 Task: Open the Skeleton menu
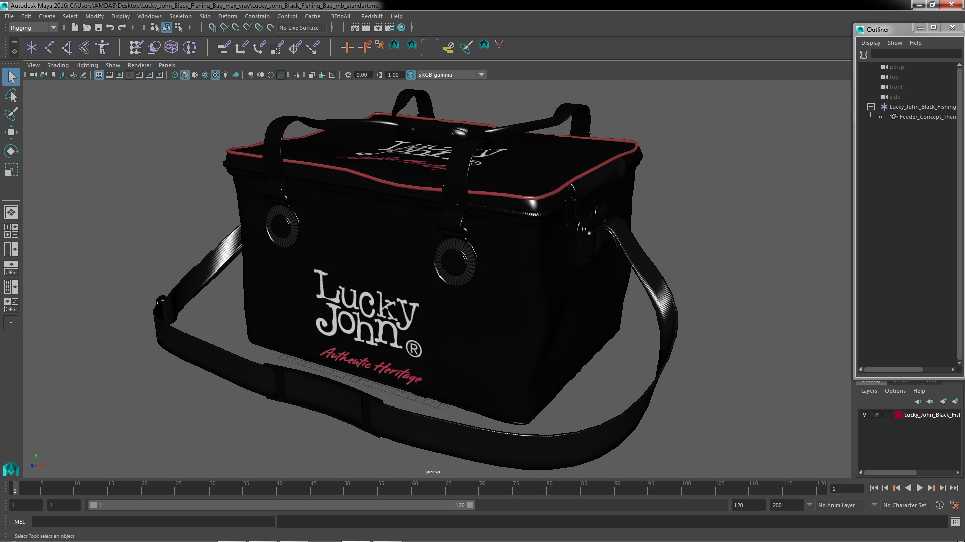click(x=180, y=16)
